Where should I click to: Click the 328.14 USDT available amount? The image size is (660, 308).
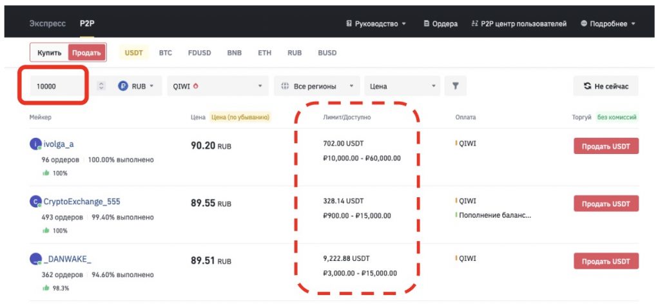(x=344, y=200)
